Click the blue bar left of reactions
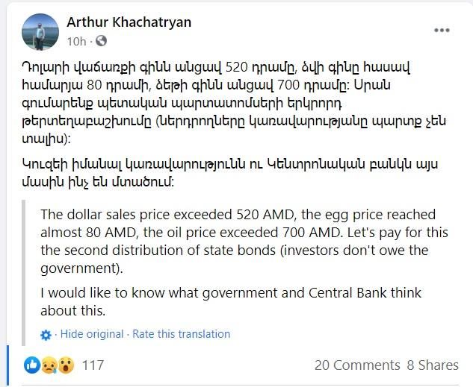Screen dimensions: 473x387 [8, 365]
